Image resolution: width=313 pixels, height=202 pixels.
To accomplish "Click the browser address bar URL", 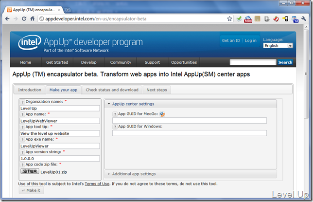I will (96, 19).
